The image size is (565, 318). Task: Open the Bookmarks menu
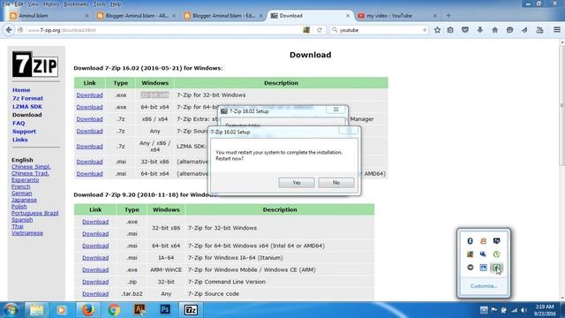tap(76, 4)
